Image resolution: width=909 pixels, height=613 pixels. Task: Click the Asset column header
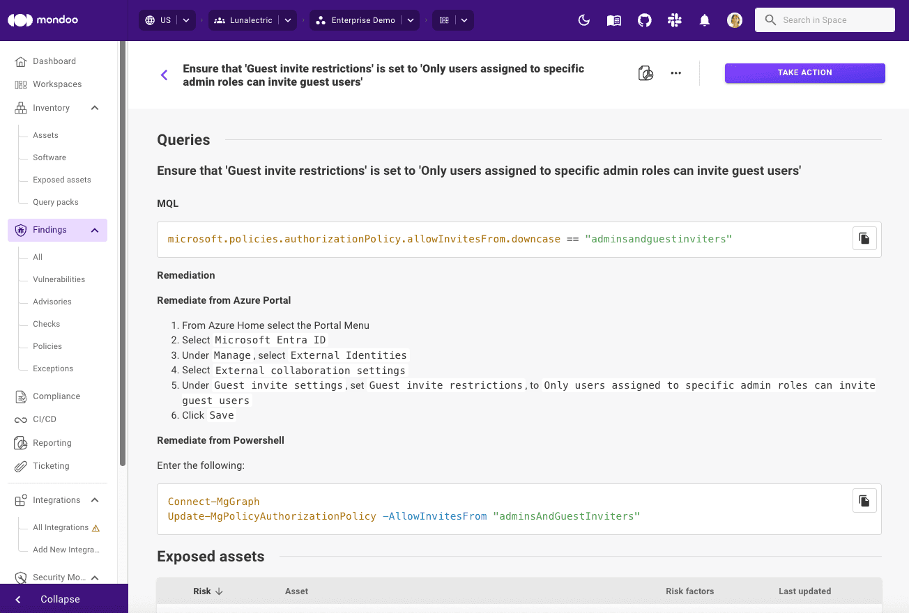296,591
